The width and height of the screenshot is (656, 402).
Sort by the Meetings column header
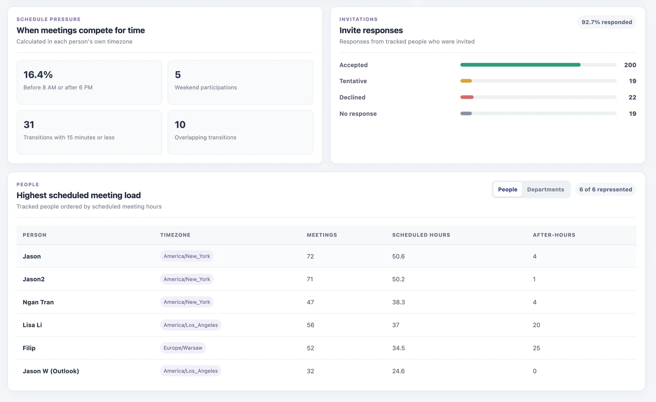[x=322, y=235]
